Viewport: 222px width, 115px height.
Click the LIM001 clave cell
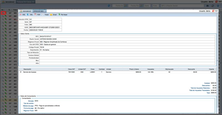click(92, 72)
